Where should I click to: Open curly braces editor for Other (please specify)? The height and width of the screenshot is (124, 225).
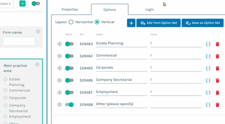click(208, 105)
